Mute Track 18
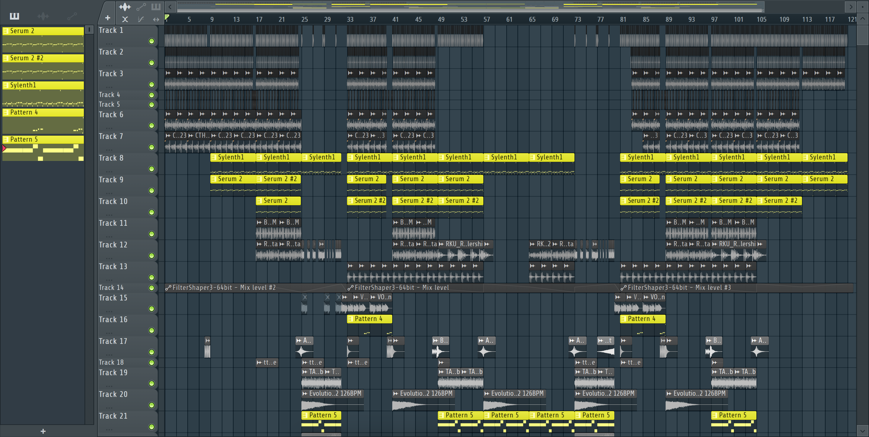The height and width of the screenshot is (437, 869). click(x=151, y=363)
